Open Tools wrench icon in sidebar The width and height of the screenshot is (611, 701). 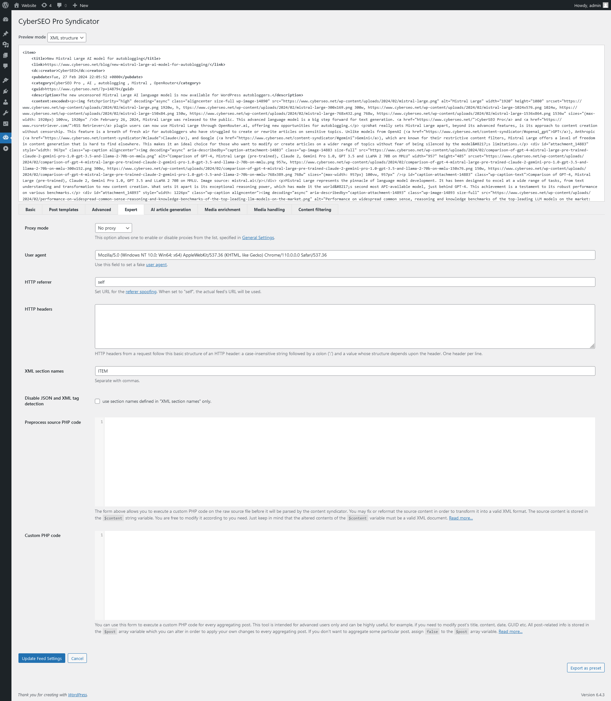pos(5,113)
